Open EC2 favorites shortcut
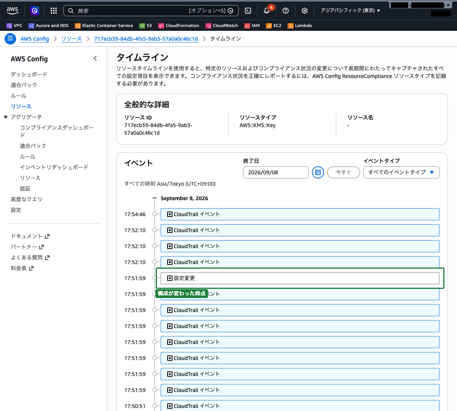The image size is (457, 411). tap(274, 25)
